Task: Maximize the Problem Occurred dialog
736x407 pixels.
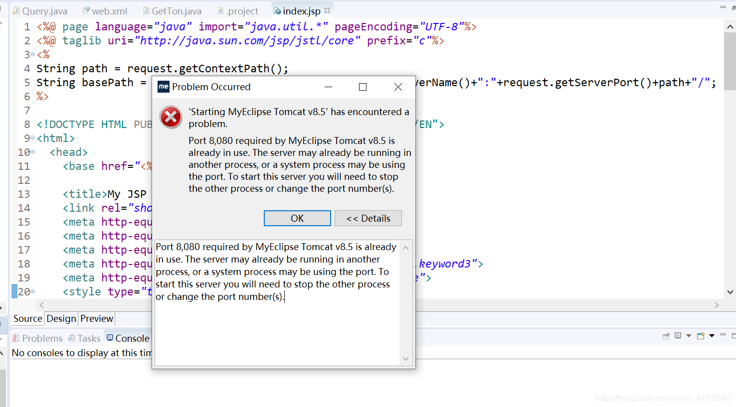Action: 363,87
